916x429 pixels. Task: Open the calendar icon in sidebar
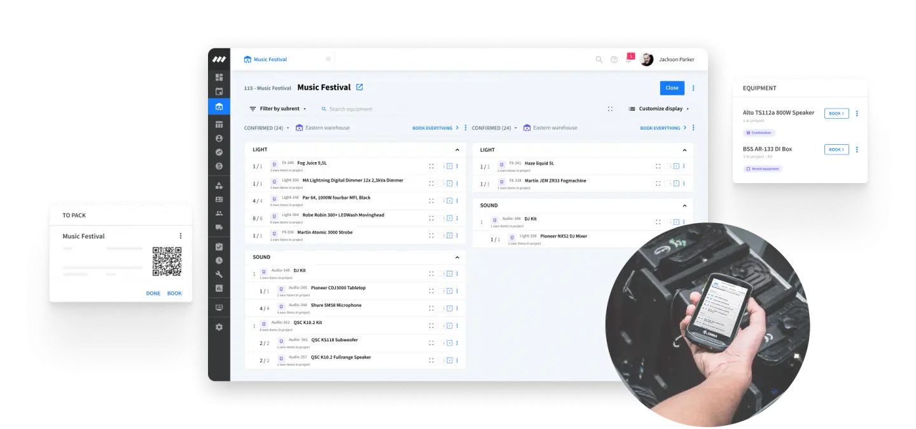(x=219, y=92)
